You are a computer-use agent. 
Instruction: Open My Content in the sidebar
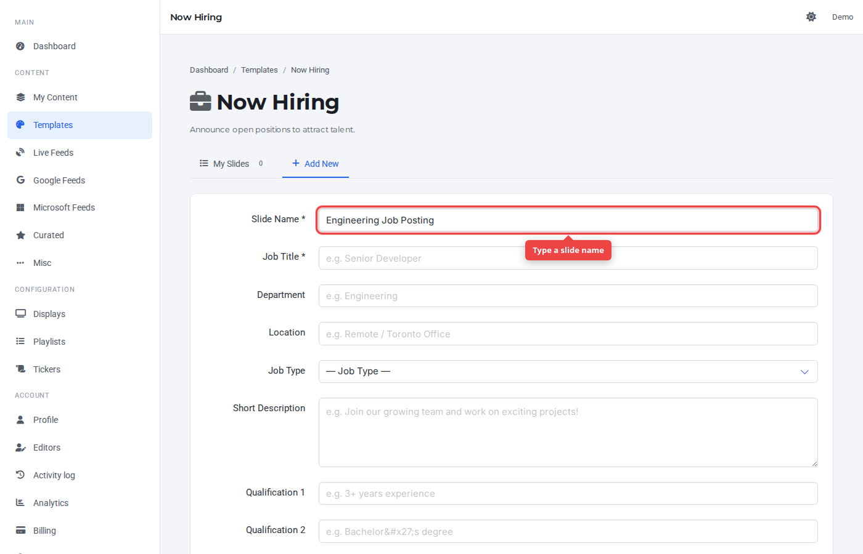pos(80,97)
